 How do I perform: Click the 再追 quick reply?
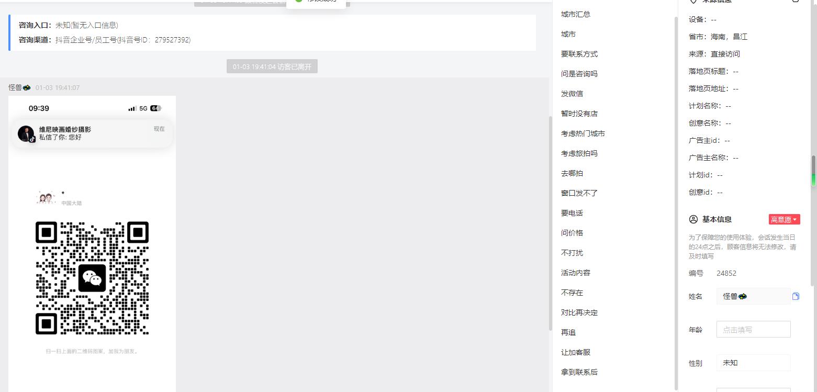(x=568, y=332)
